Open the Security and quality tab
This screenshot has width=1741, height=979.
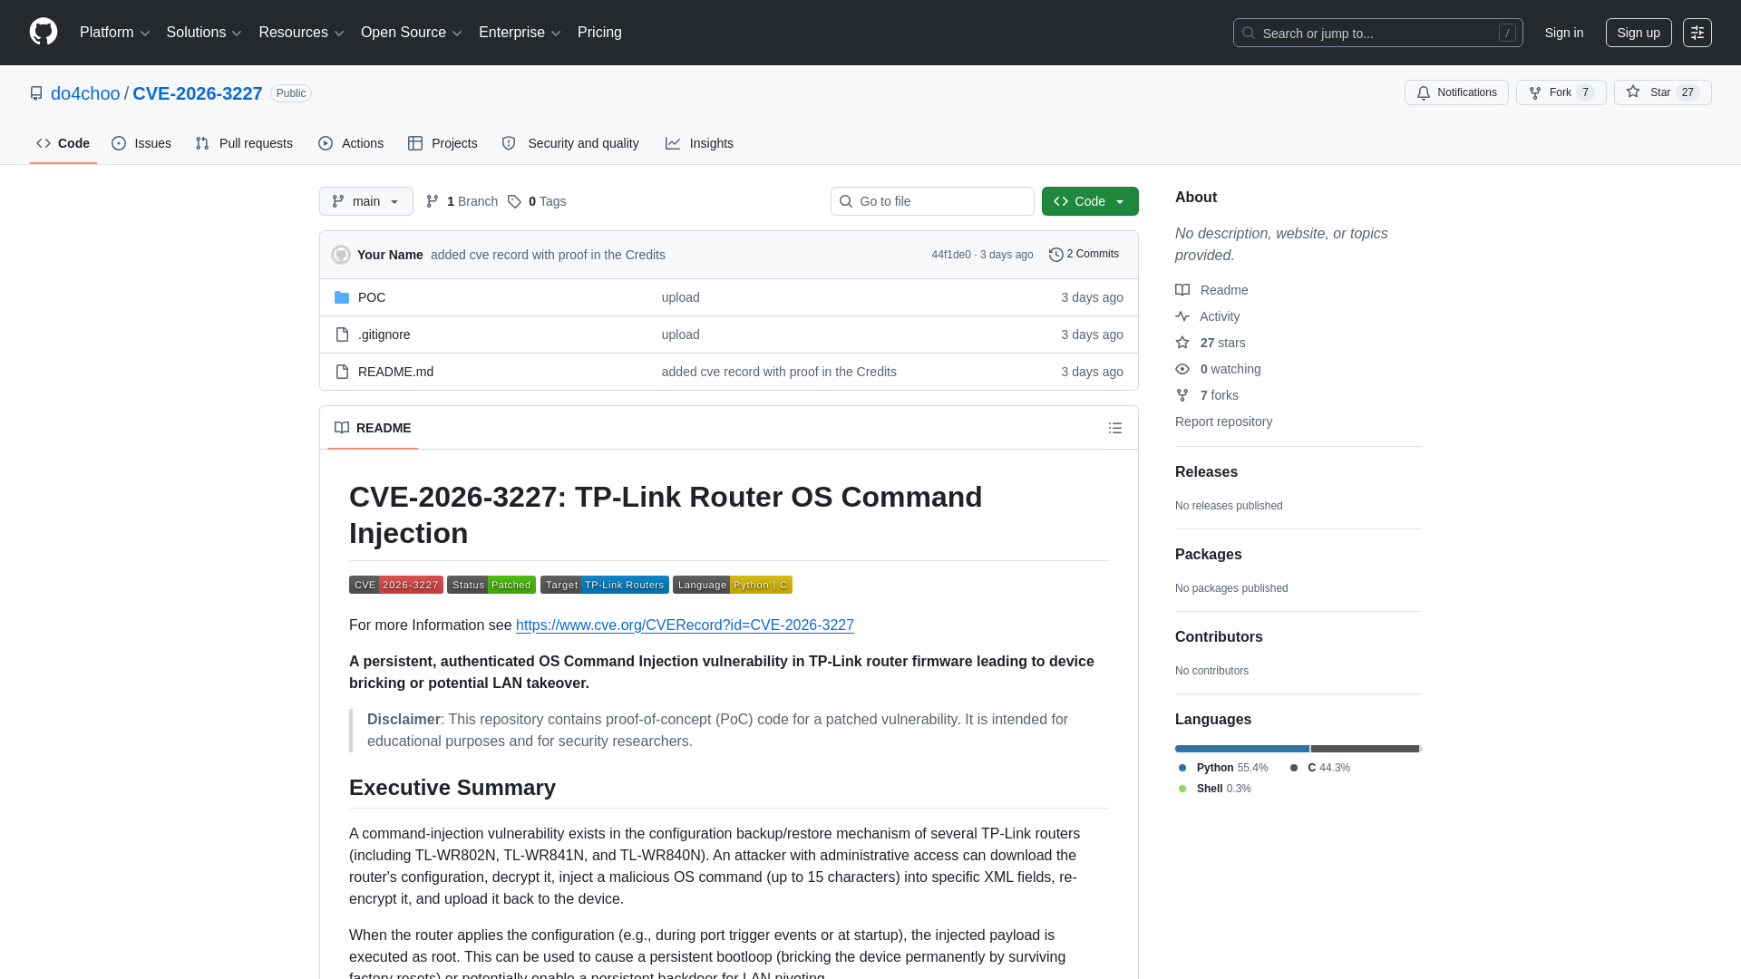(x=570, y=143)
